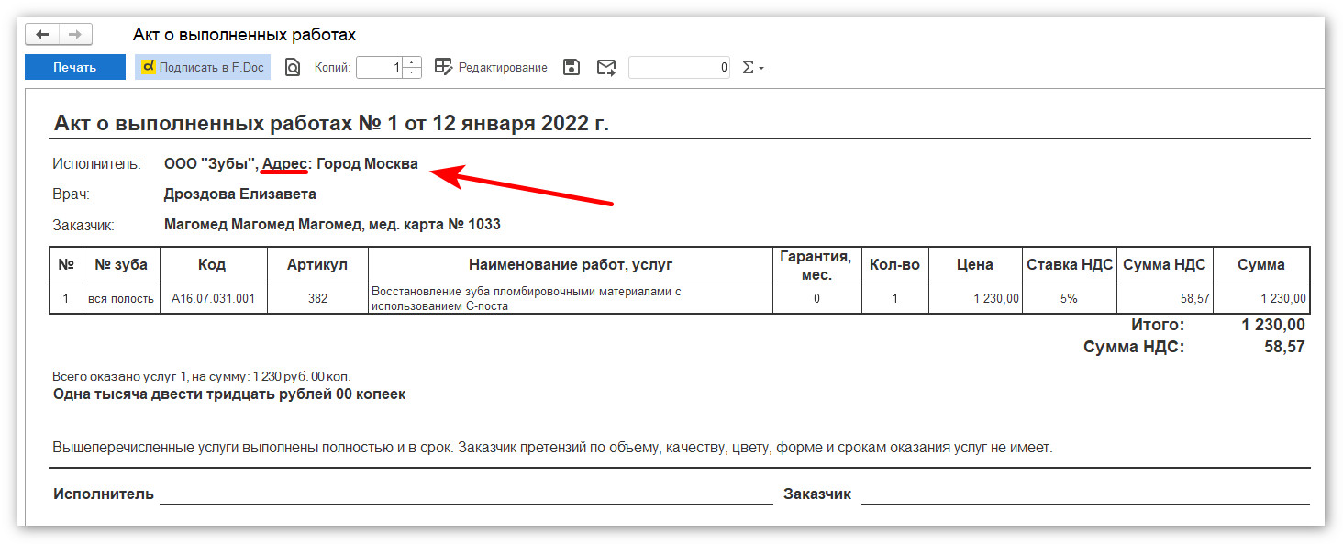1343x544 pixels.
Task: Click the Исполнитель signature line label
Action: [104, 494]
